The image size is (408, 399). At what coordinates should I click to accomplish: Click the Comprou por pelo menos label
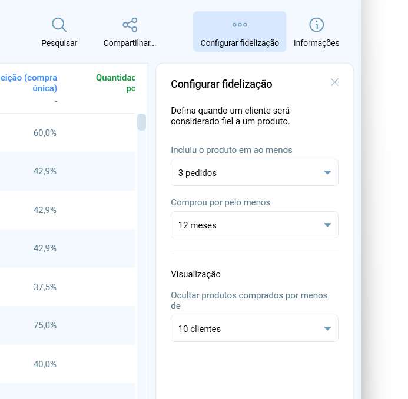tap(220, 202)
